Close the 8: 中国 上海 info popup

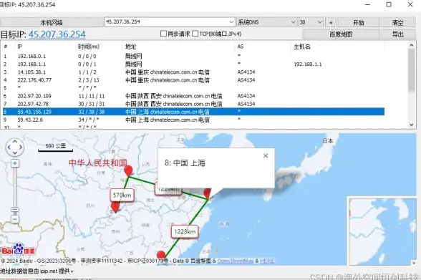coord(266,155)
